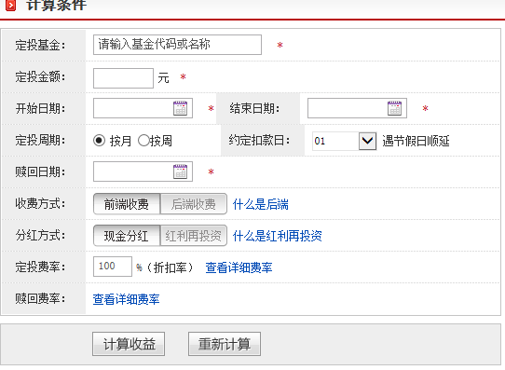This screenshot has width=505, height=370.
Task: Open the end date calendar picker icon
Action: [394, 108]
